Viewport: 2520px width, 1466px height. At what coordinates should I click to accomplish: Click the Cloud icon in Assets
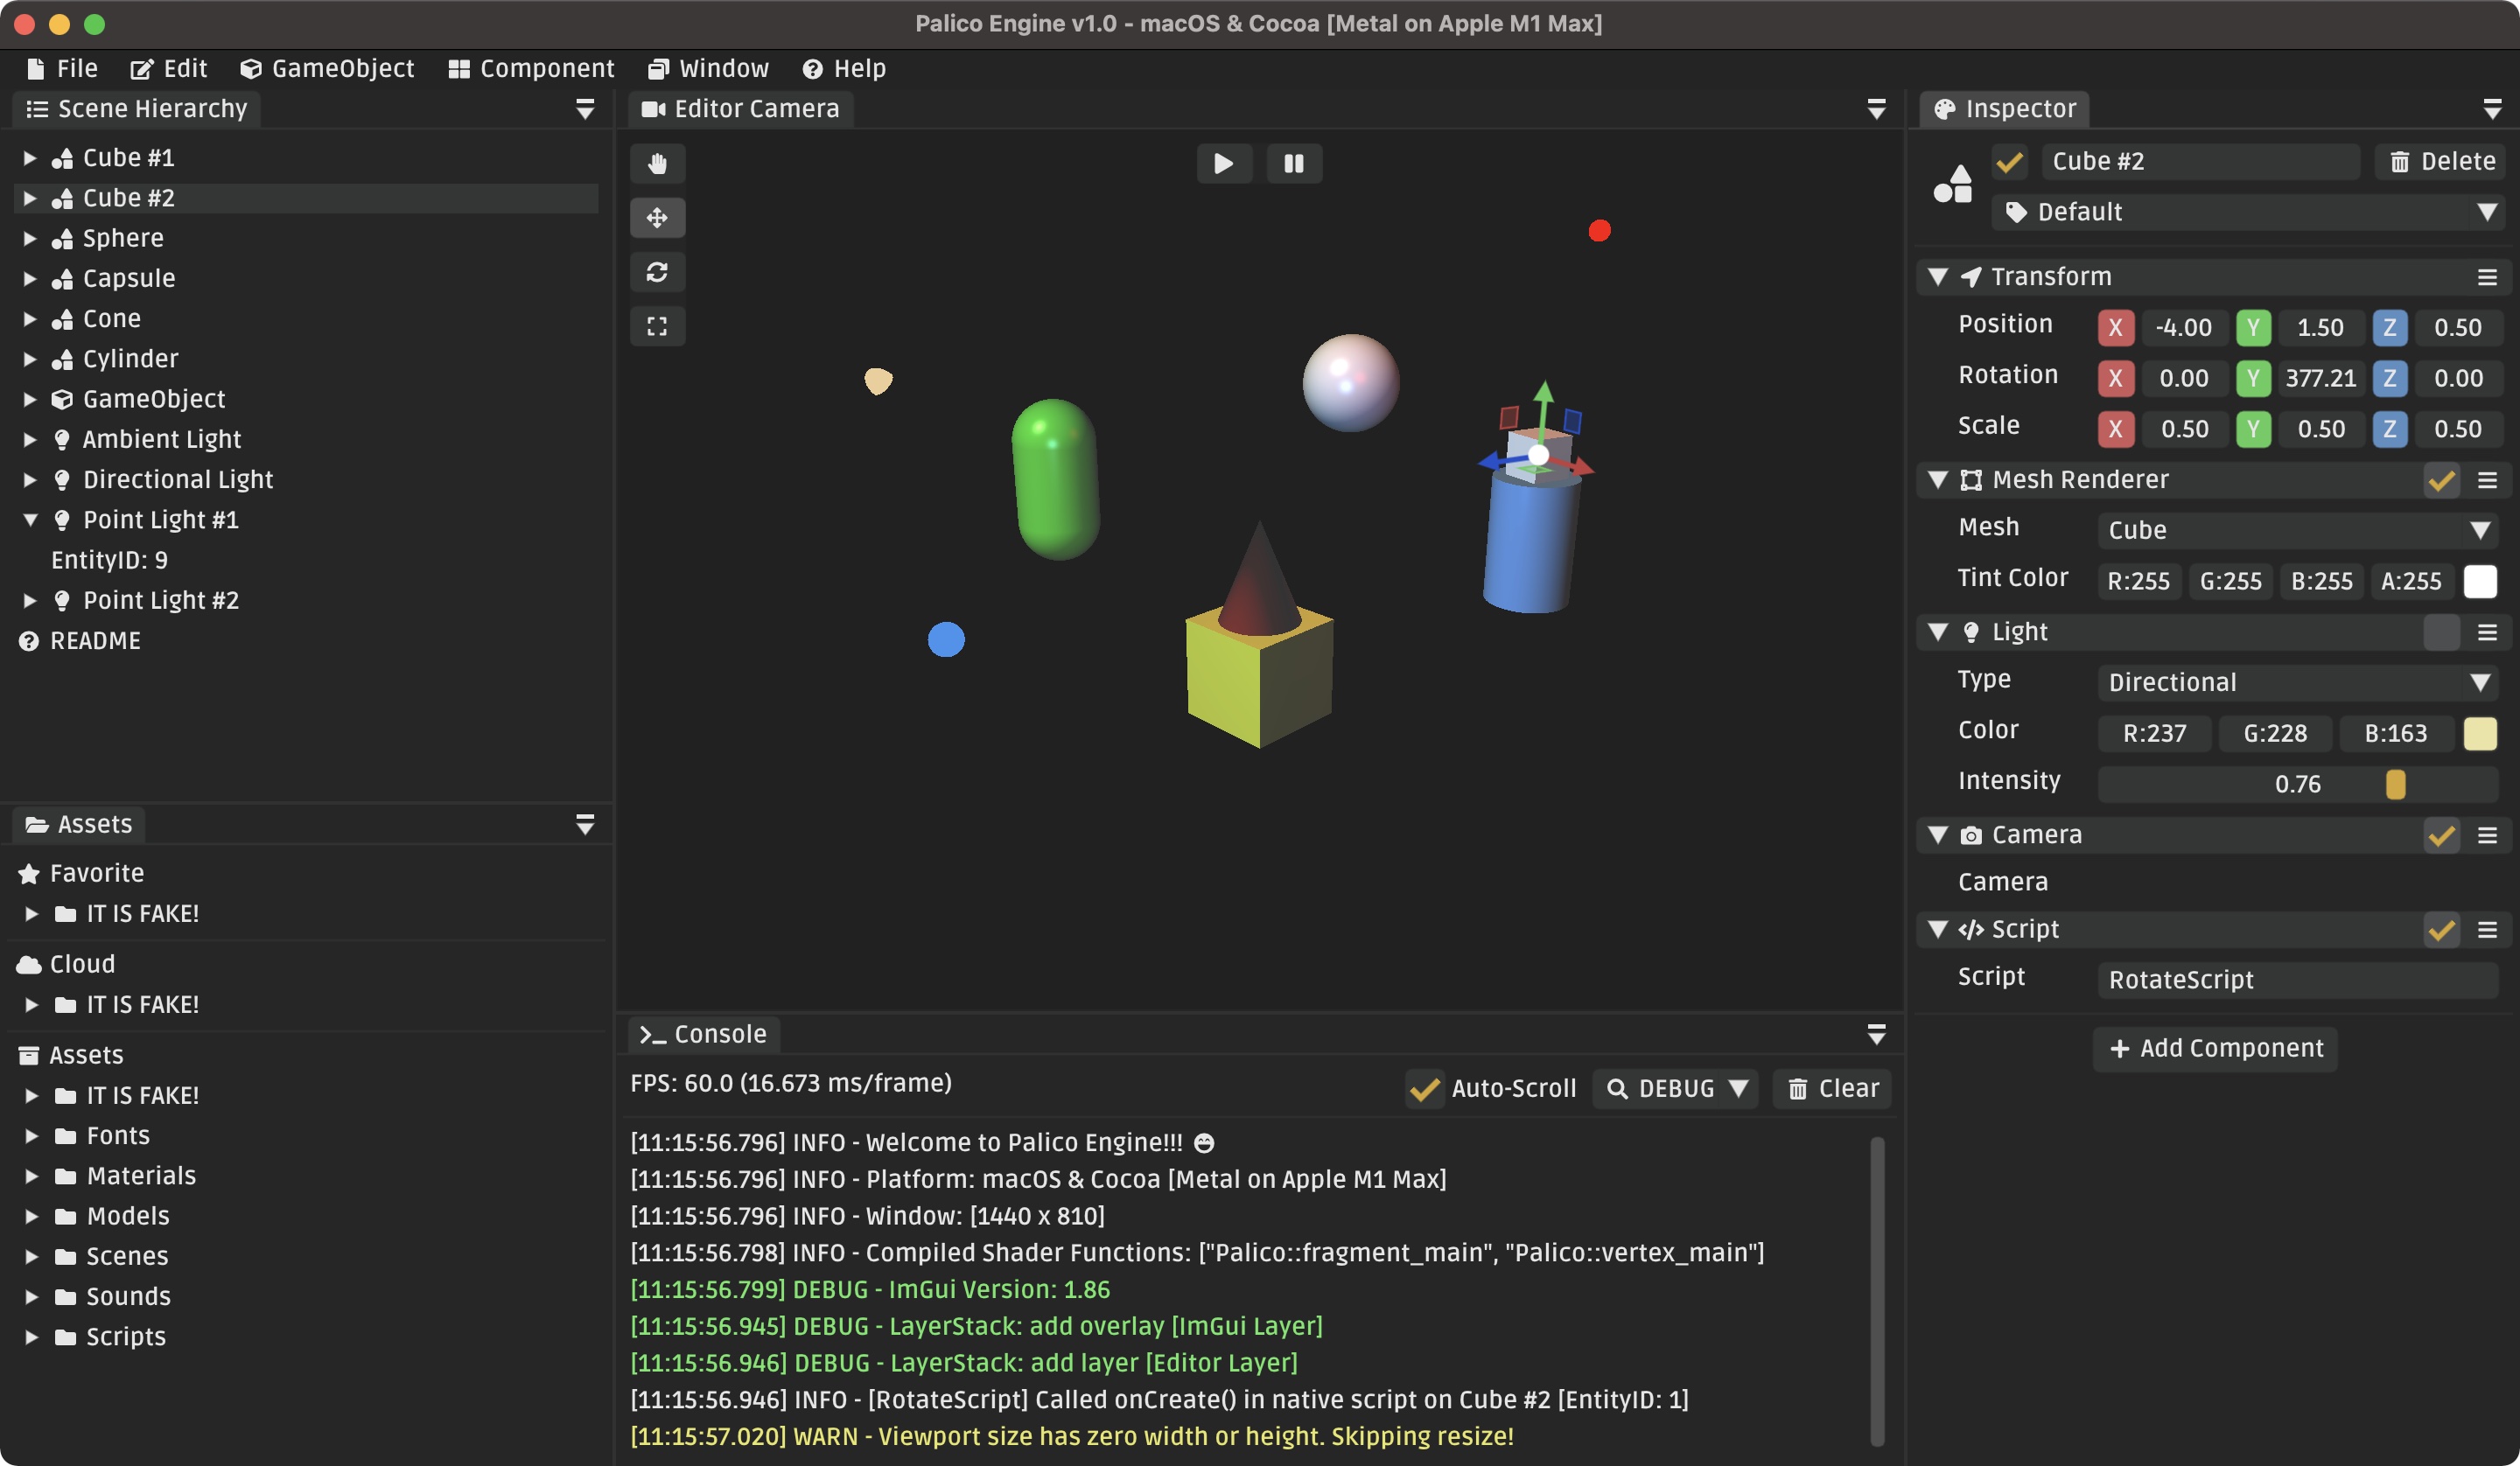(29, 965)
